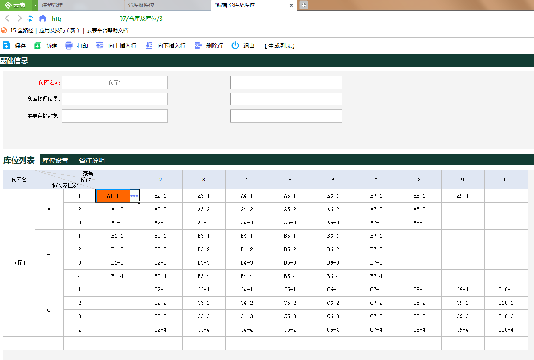
Task: Click the row group C cell
Action: coord(49,310)
